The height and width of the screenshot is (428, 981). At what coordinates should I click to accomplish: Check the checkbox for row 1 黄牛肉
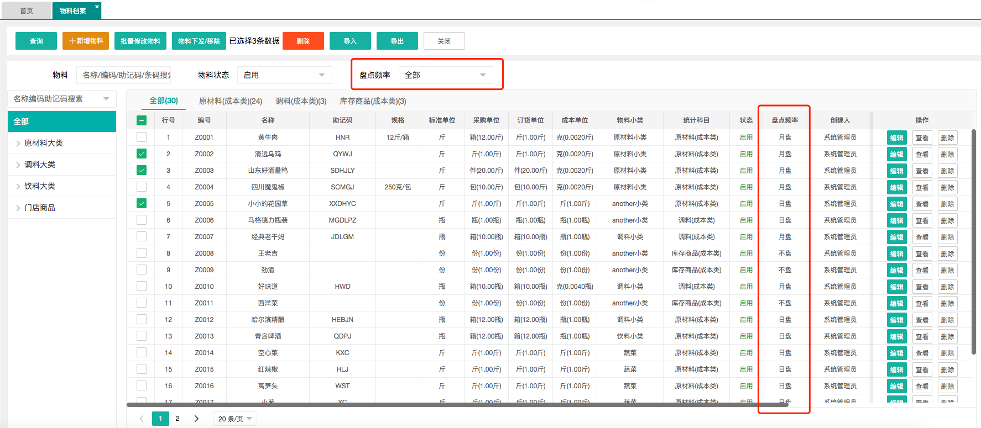[x=142, y=137]
